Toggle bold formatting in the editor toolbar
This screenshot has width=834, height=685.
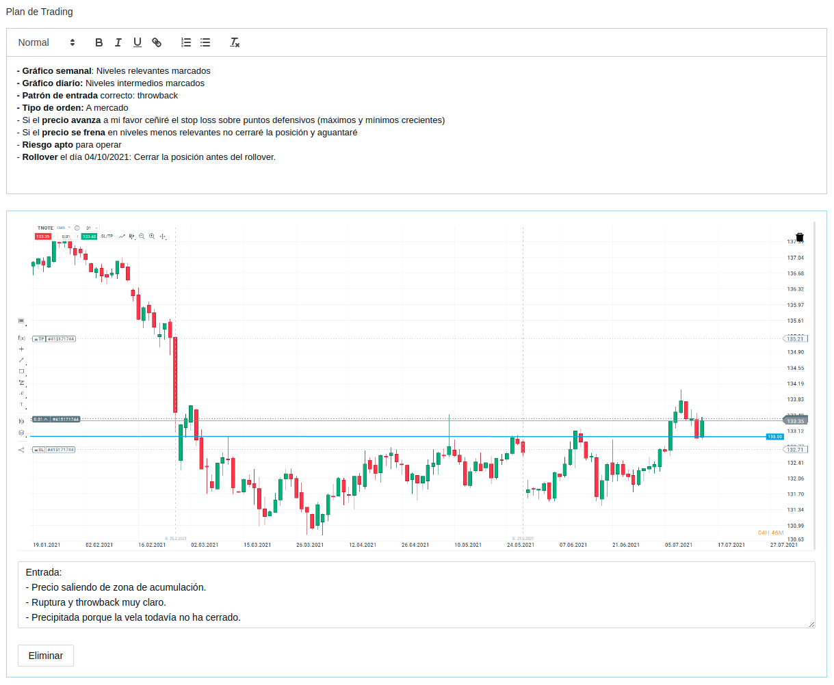99,42
